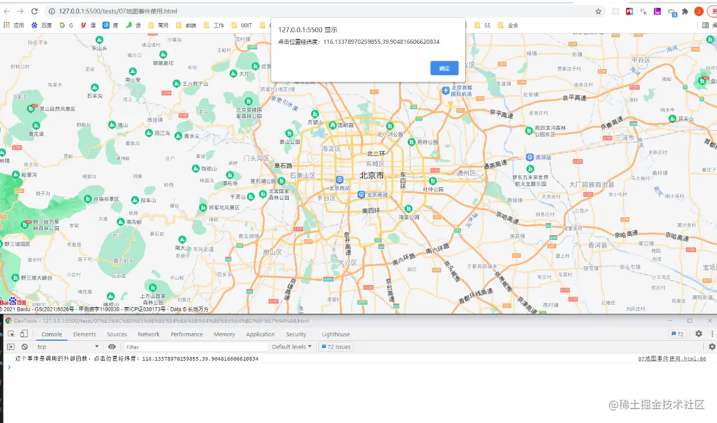Viewport: 717px width, 423px height.
Task: Switch to DevTools Memory tab
Action: (x=224, y=334)
